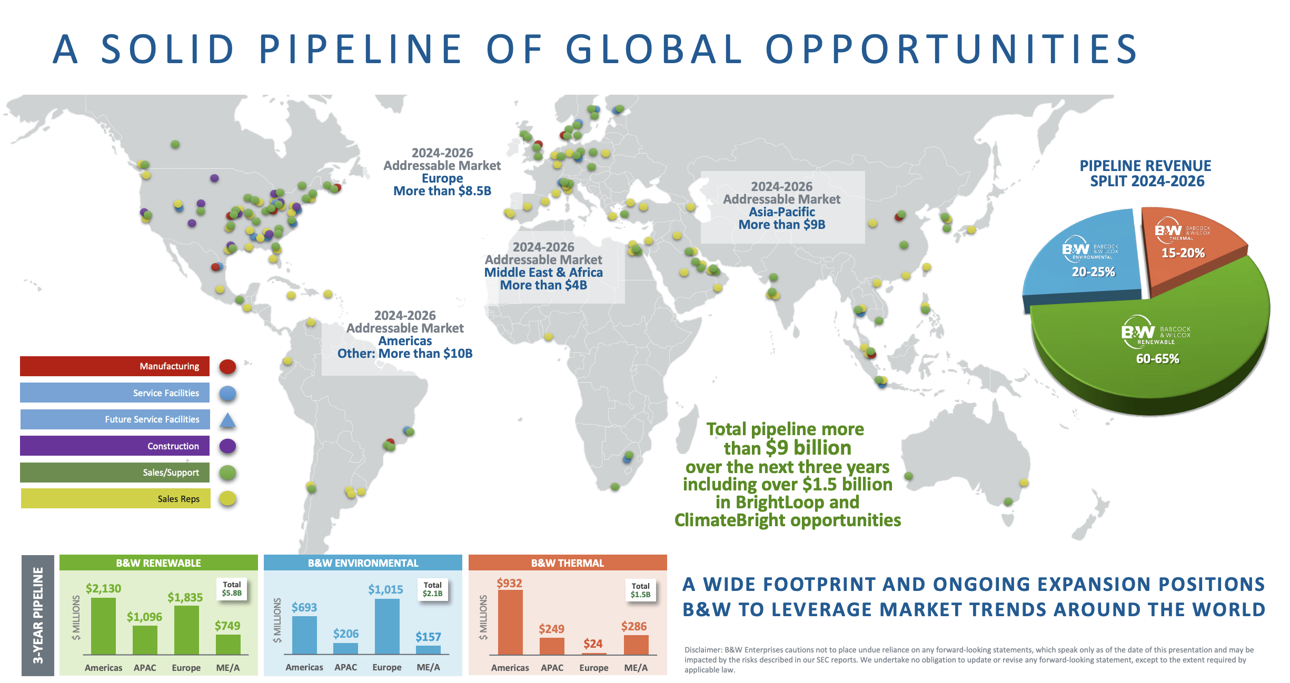Click the B&W THERMAL chart header
The width and height of the screenshot is (1290, 683).
(x=568, y=563)
